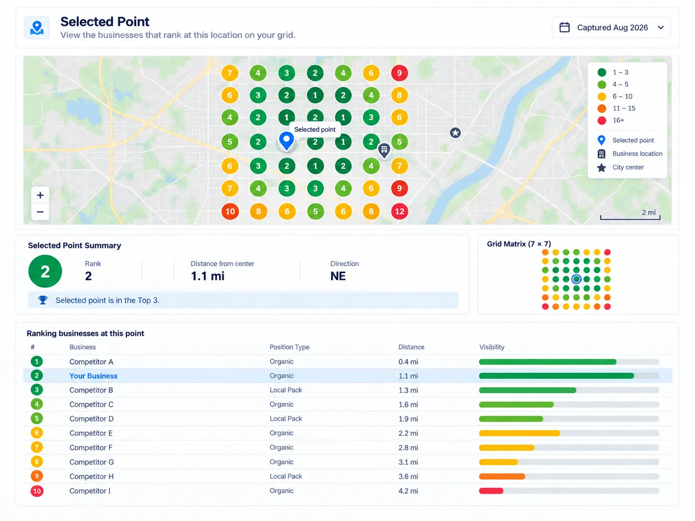Click rank badge 1 beside Competitor A

36,362
